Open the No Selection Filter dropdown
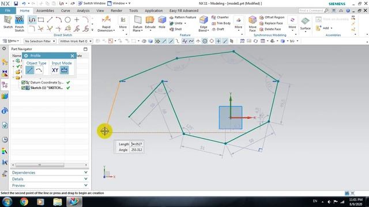 click(x=40, y=41)
